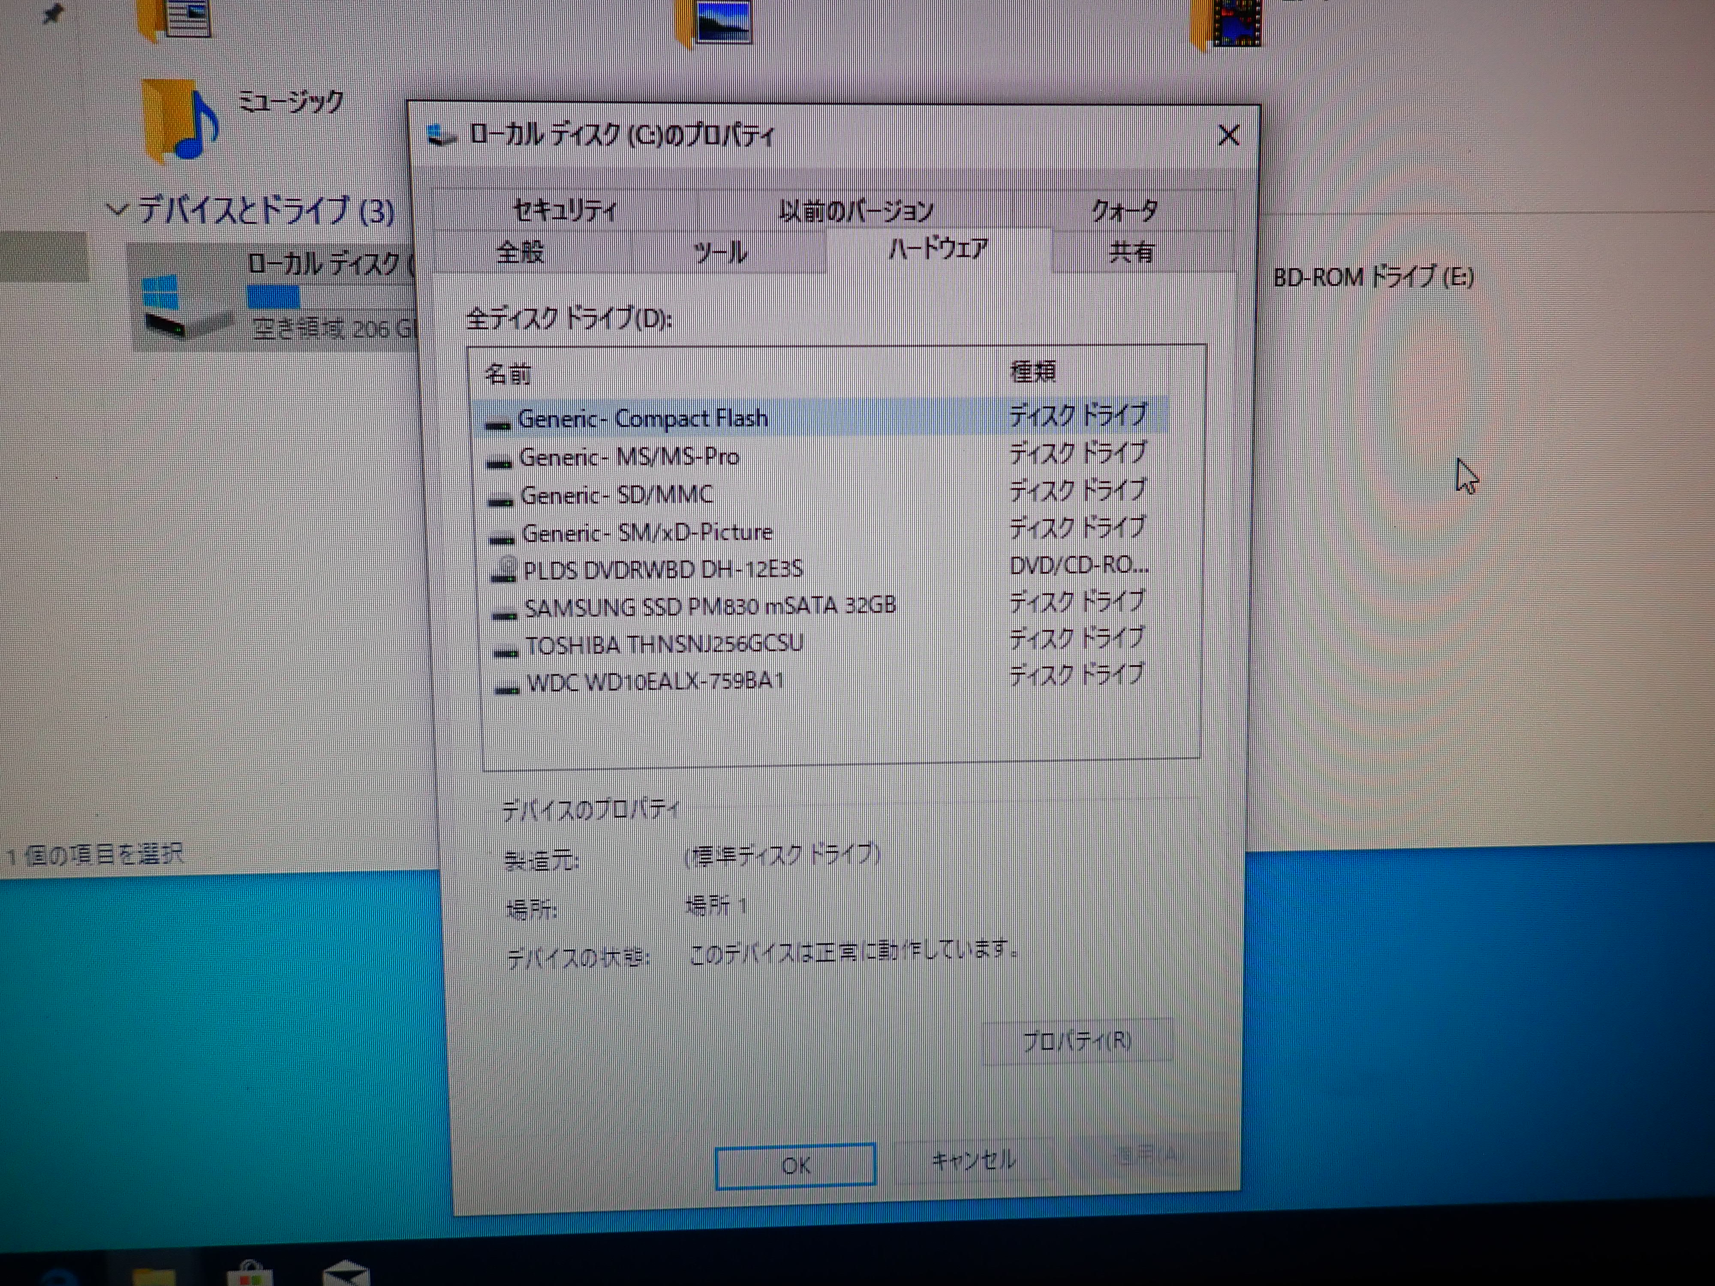Switch to the ツール tab
The image size is (1715, 1286).
coord(720,252)
